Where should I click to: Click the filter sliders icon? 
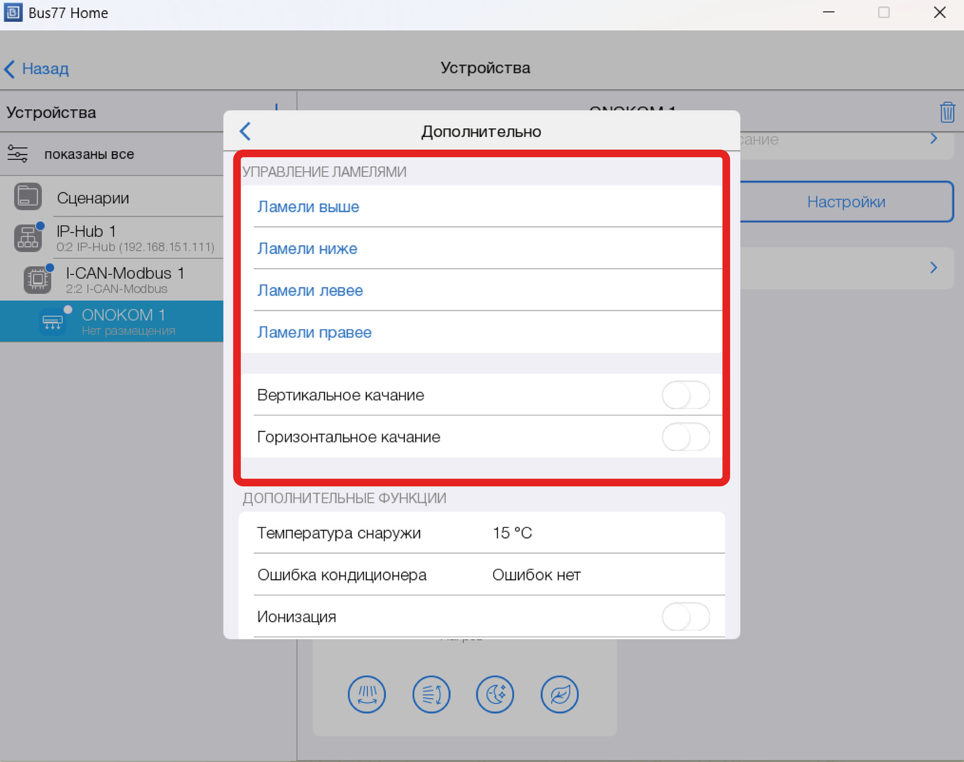pyautogui.click(x=17, y=154)
